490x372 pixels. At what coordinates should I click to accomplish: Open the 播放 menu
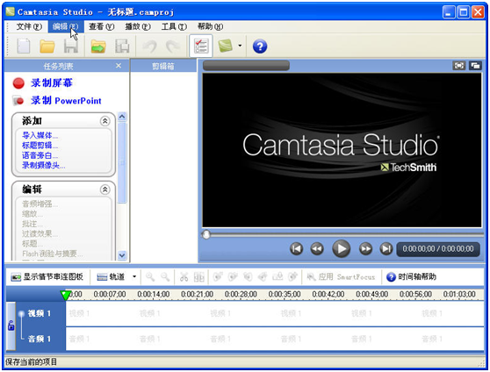click(138, 27)
